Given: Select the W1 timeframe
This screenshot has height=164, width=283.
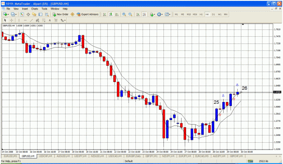Looking at the screenshot, I should point(220,14).
